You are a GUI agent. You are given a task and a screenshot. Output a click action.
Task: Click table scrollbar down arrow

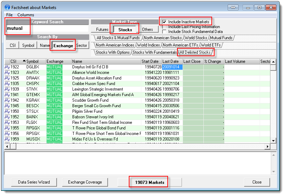pos(273,141)
